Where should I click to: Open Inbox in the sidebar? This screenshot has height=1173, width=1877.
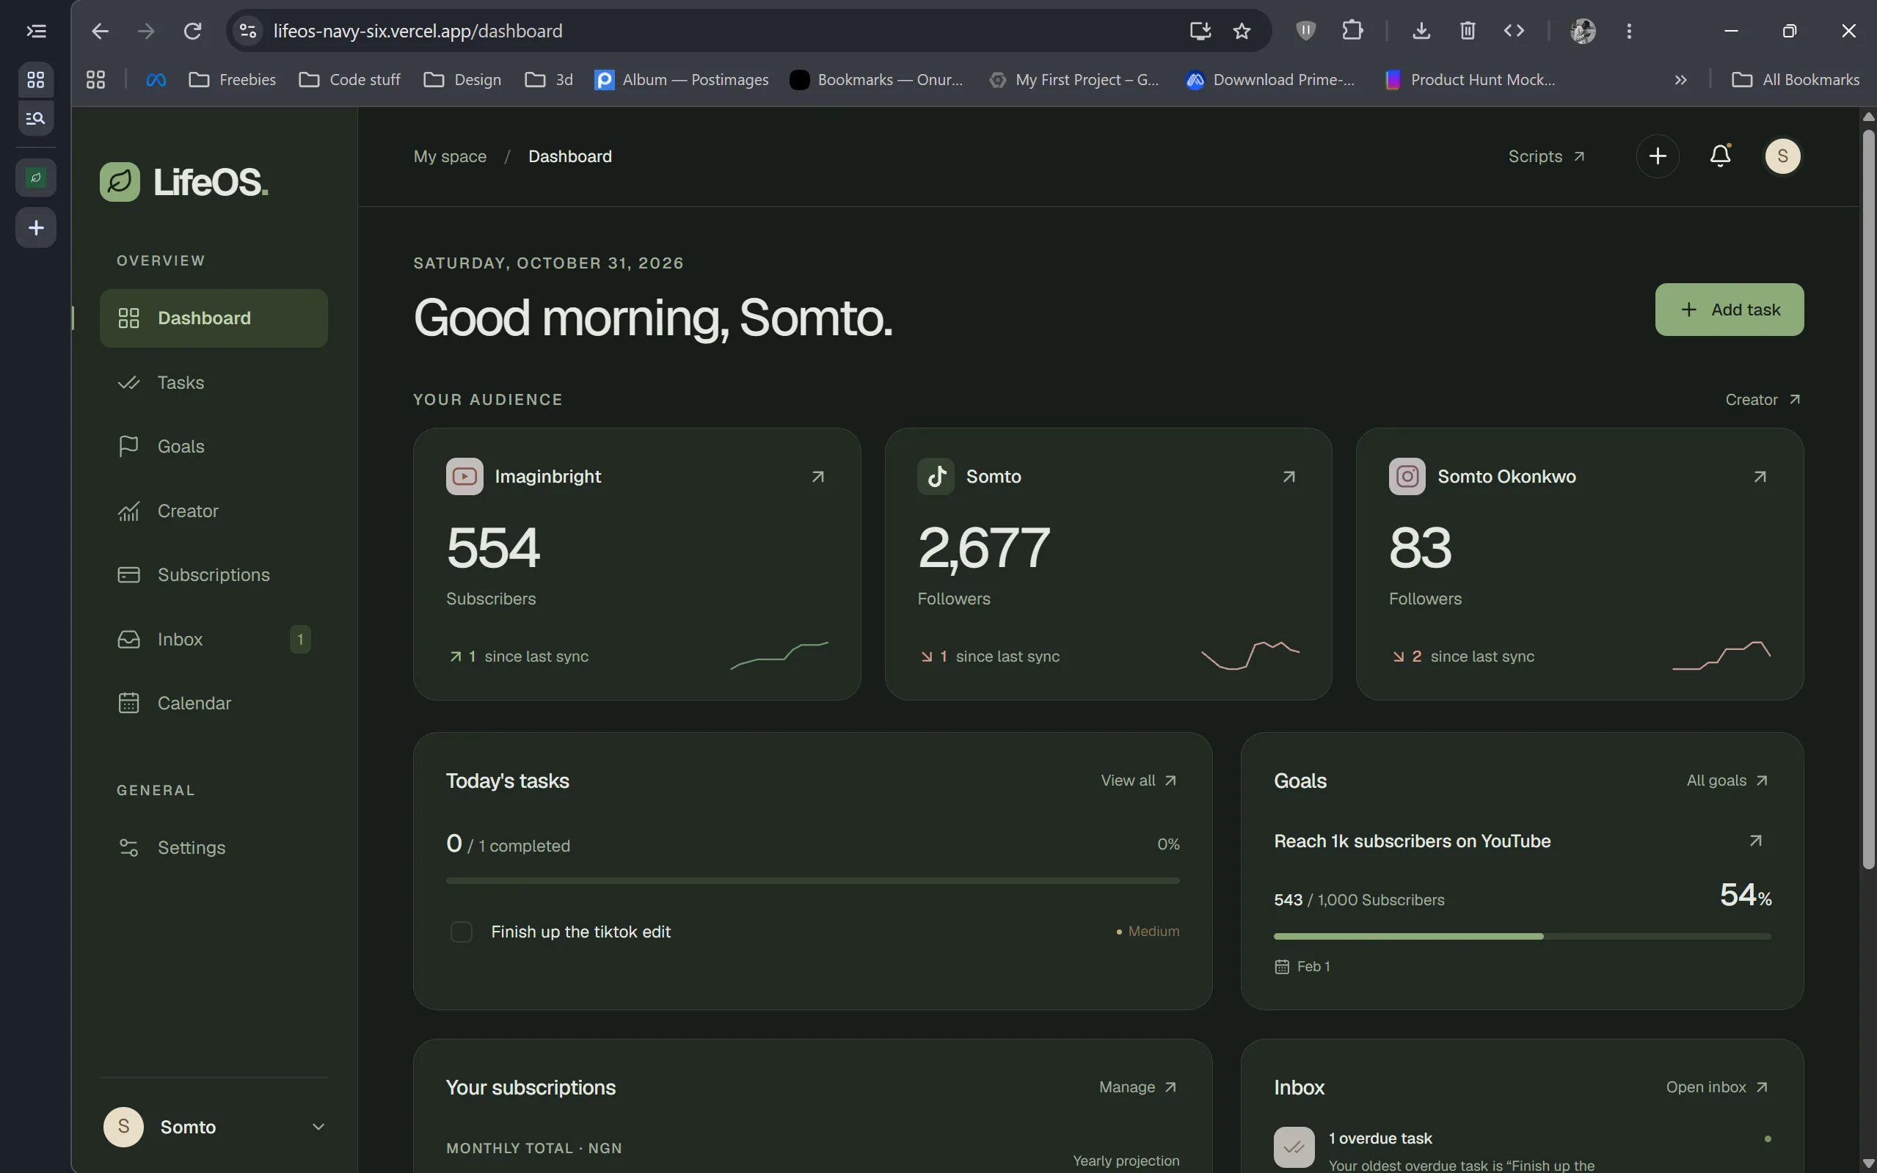coord(214,639)
